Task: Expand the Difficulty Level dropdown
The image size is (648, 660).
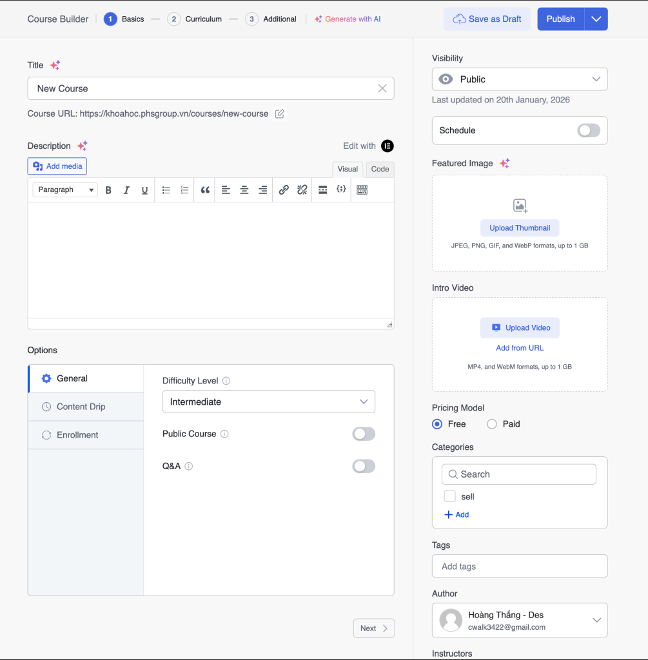Action: pos(268,402)
